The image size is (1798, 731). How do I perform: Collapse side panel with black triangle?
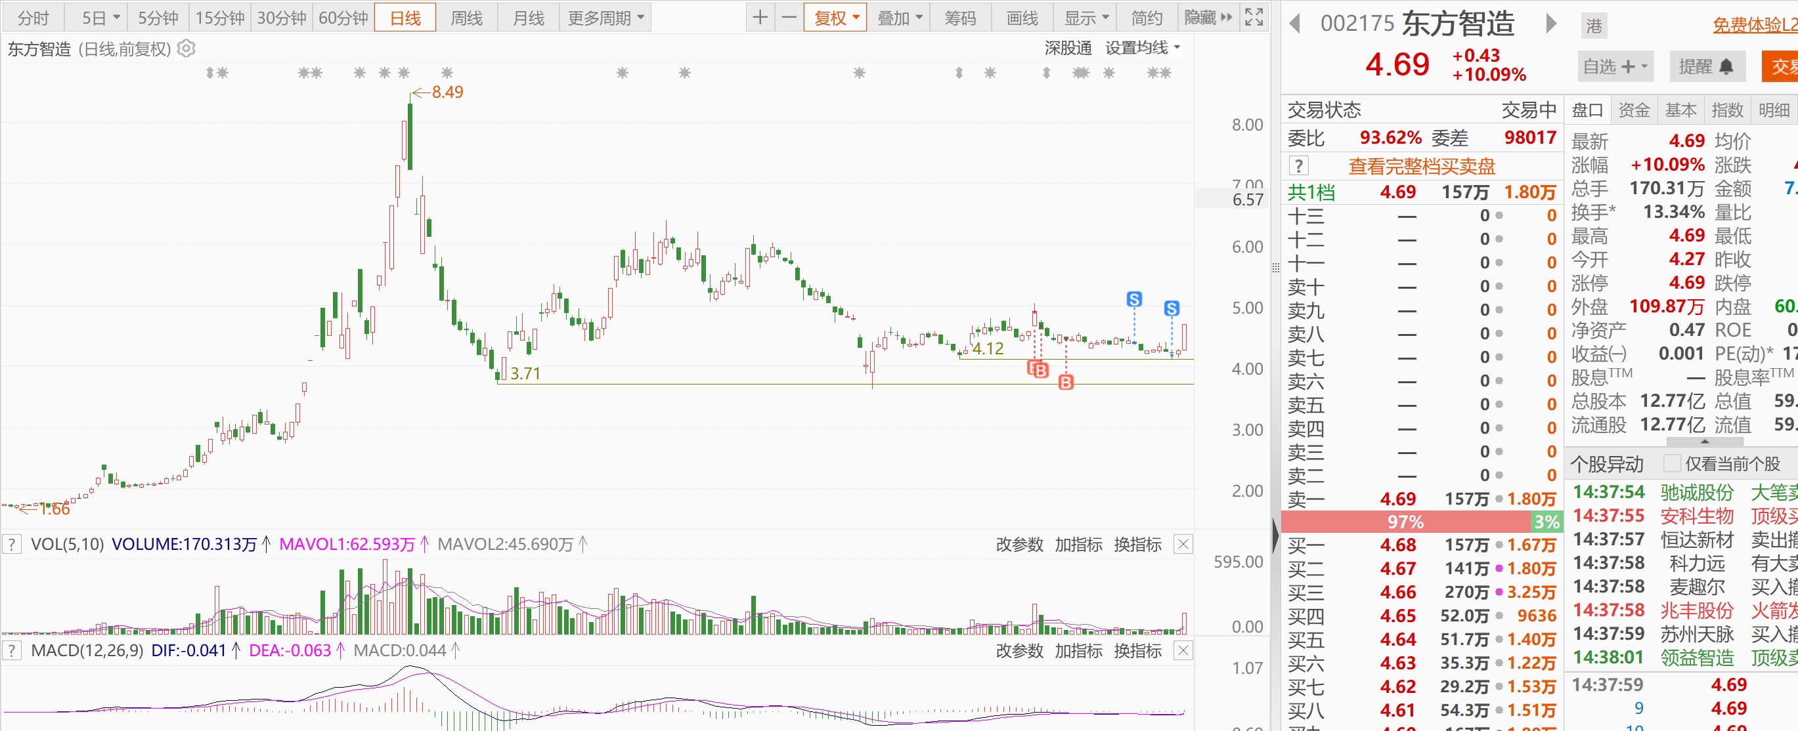tap(1275, 537)
